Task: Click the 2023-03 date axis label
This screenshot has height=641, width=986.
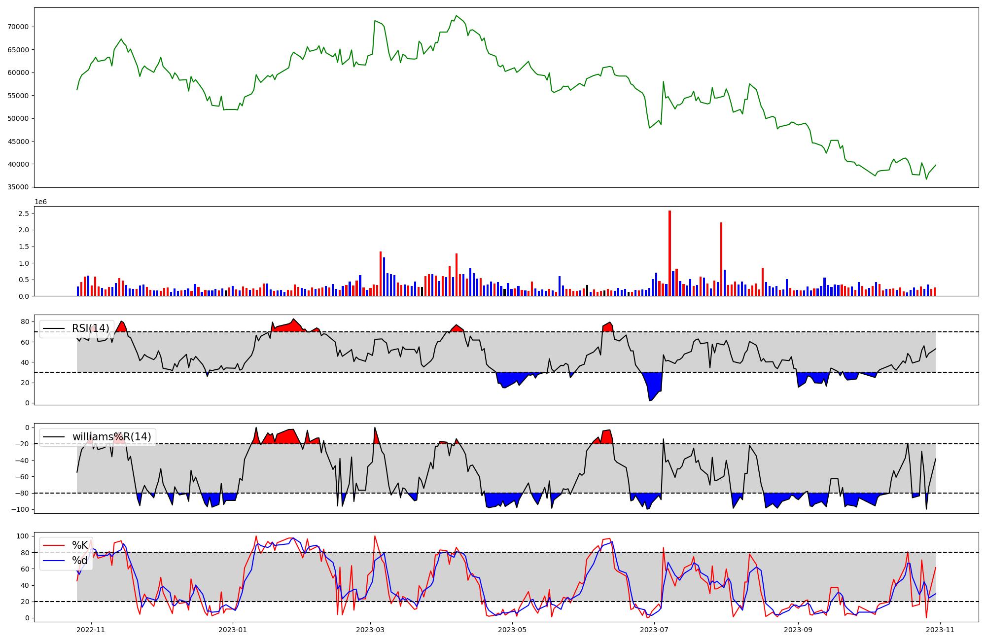Action: 370,630
